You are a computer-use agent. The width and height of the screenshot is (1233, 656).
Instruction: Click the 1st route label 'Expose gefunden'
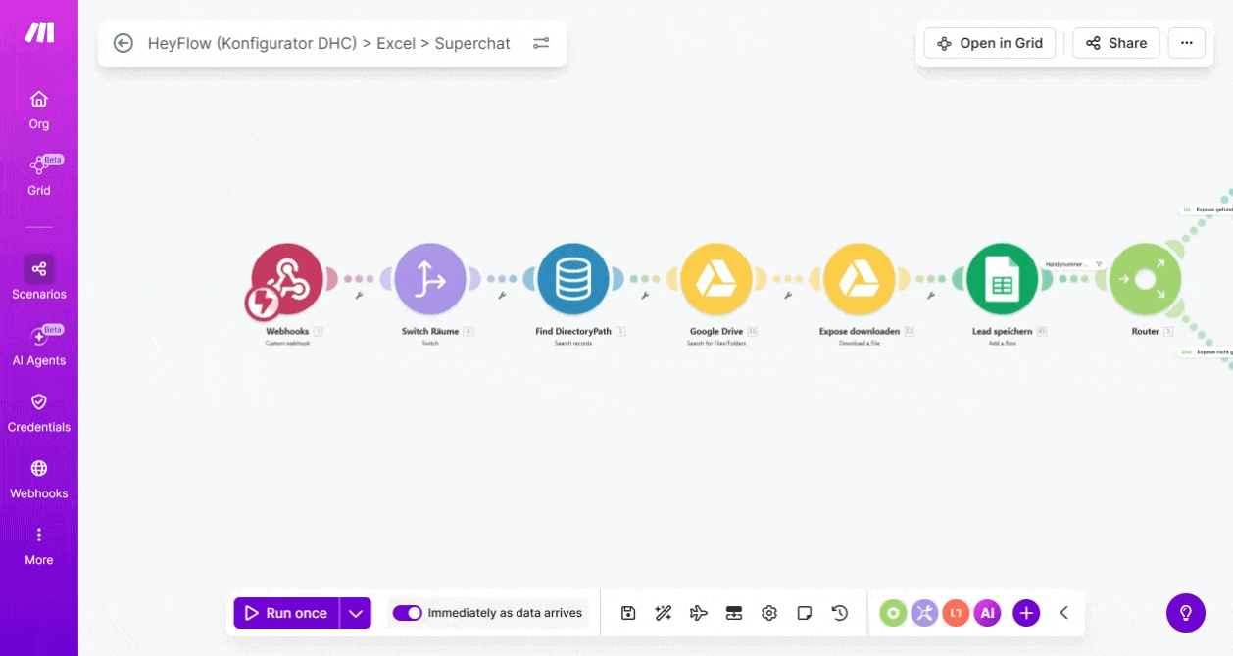tap(1206, 210)
